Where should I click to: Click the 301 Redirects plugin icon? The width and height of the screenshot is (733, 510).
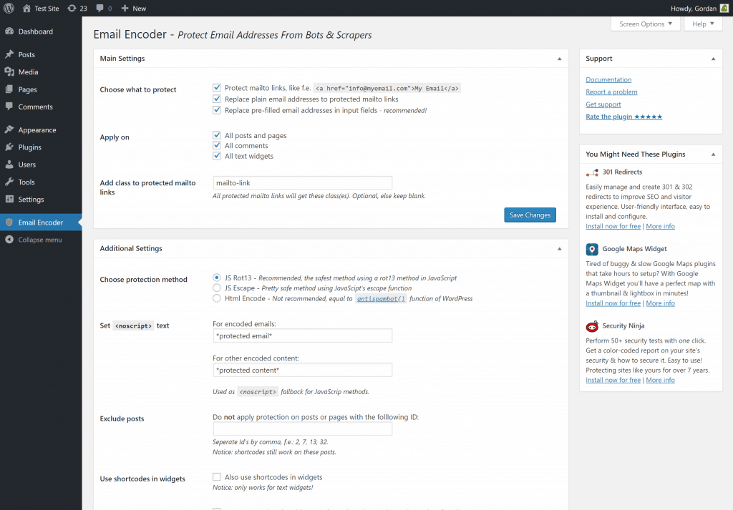(592, 172)
